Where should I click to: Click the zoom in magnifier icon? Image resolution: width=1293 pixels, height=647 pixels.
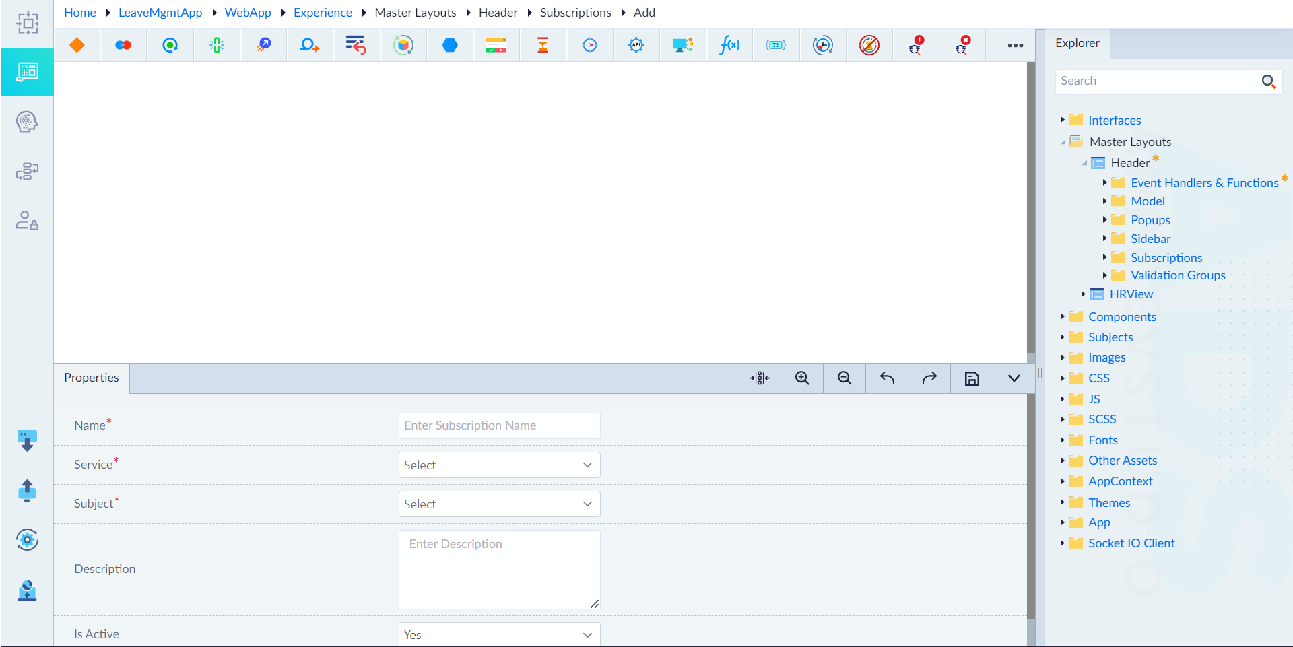[802, 378]
